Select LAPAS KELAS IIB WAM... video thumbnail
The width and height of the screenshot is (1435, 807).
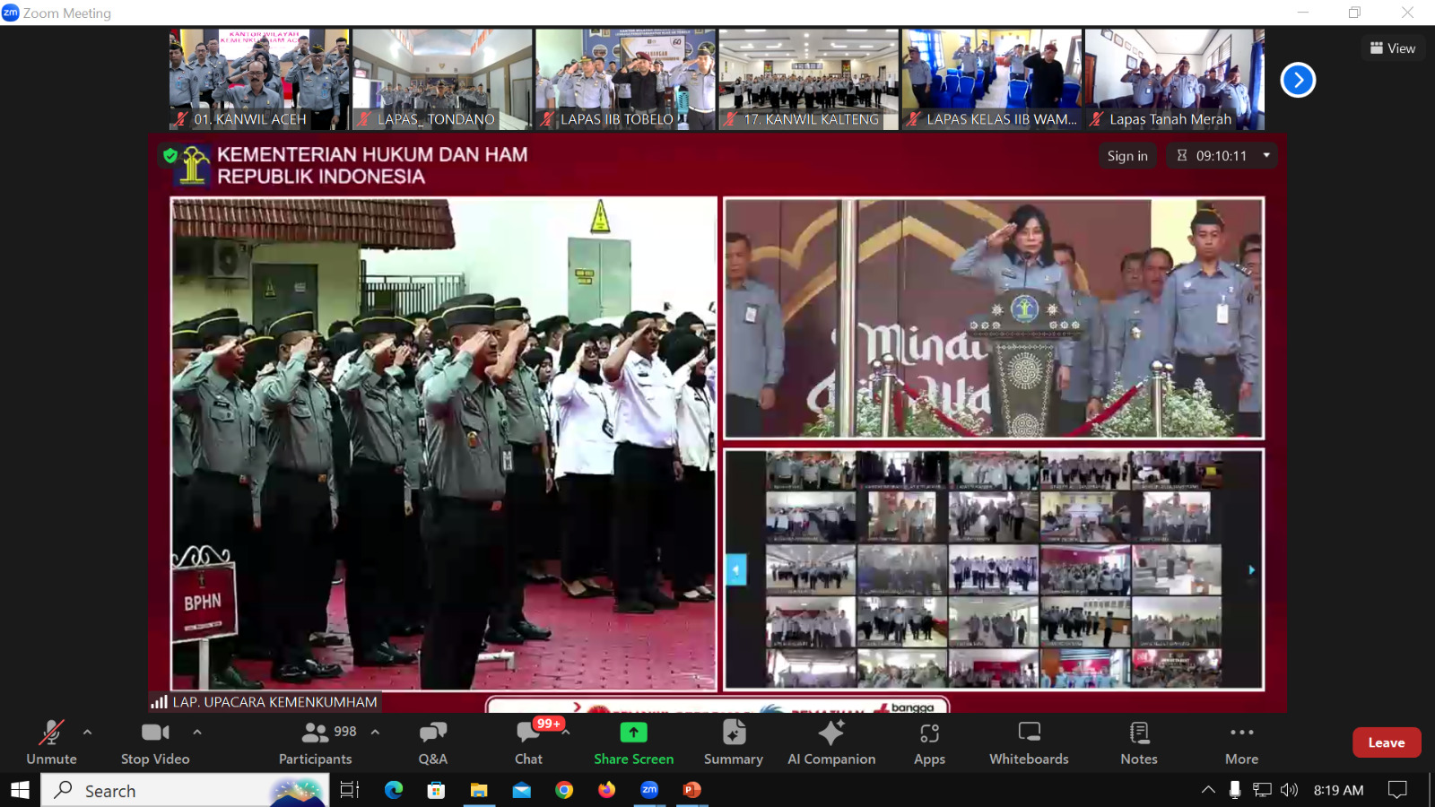991,80
